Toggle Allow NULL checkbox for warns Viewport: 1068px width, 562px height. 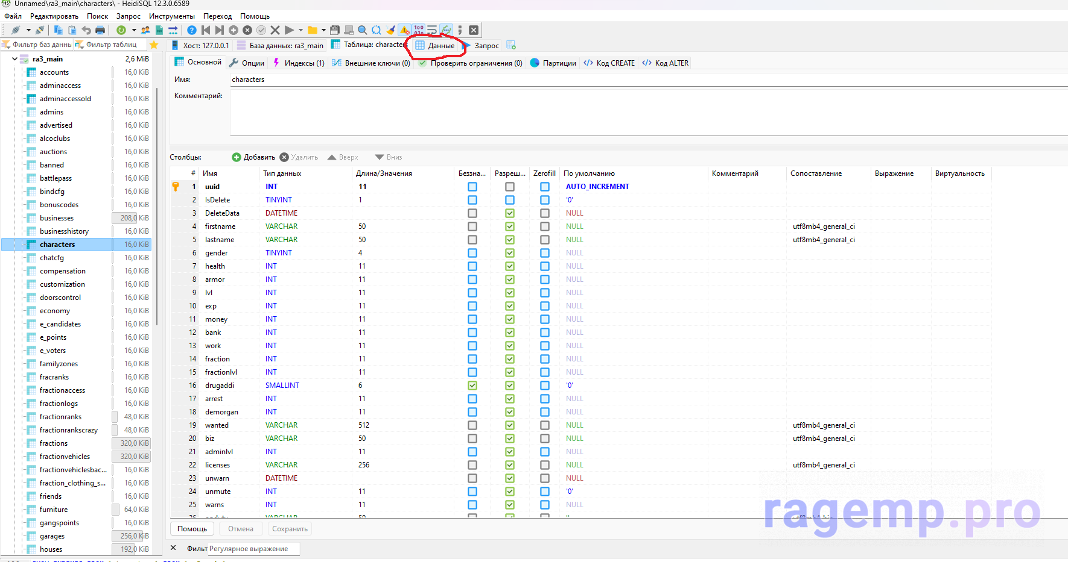[510, 505]
